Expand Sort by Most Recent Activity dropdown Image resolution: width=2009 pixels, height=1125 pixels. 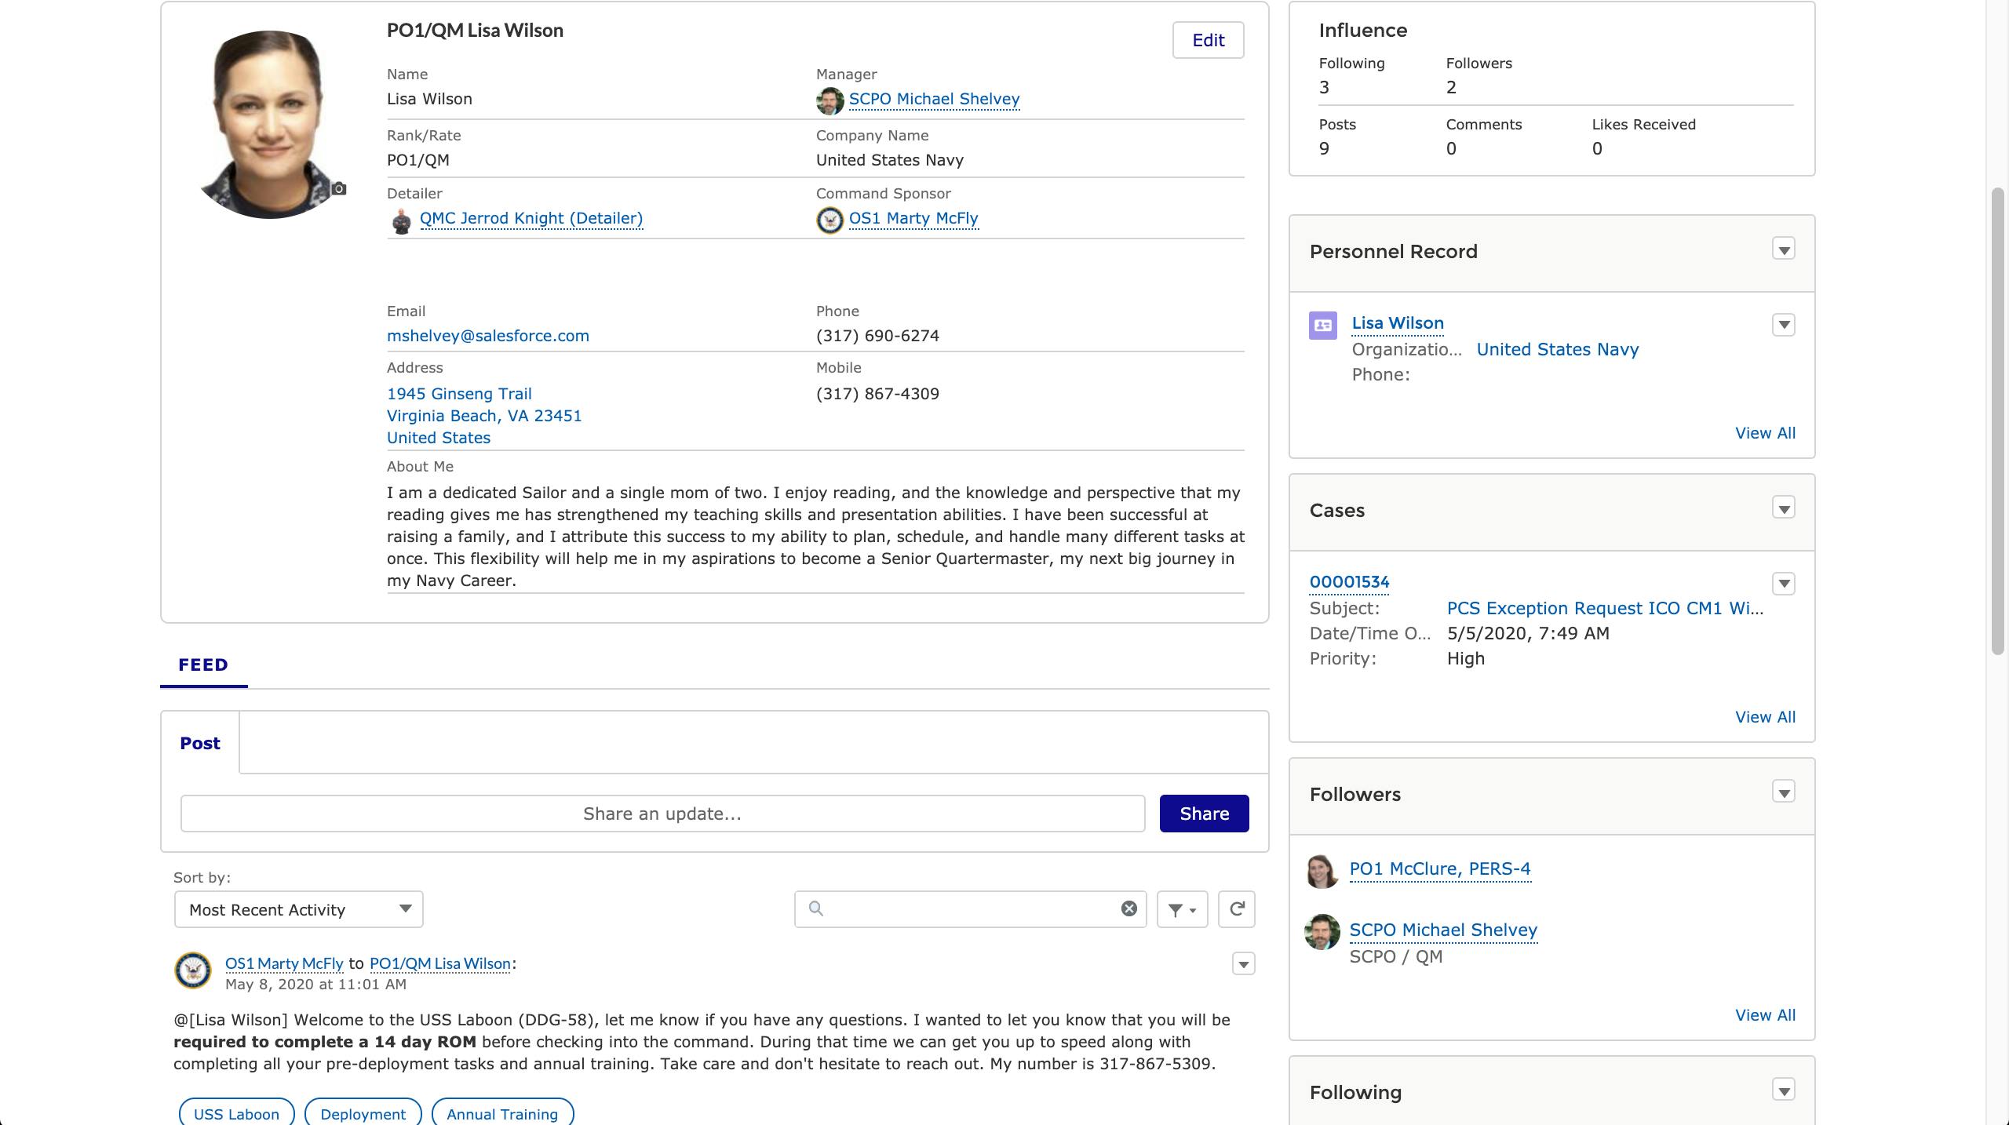pyautogui.click(x=298, y=909)
